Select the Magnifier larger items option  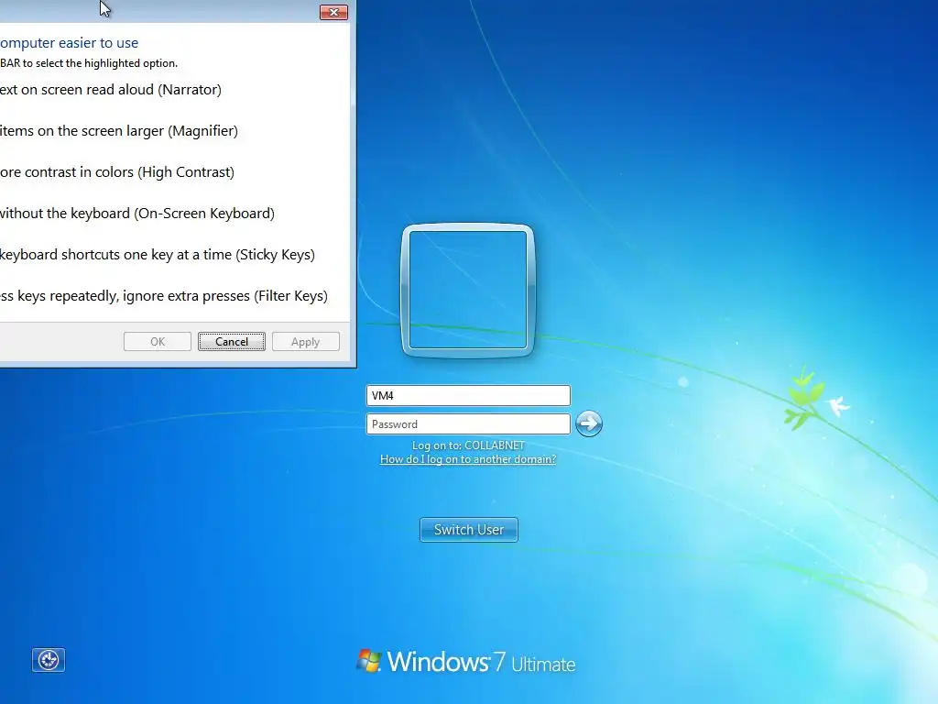click(x=119, y=131)
